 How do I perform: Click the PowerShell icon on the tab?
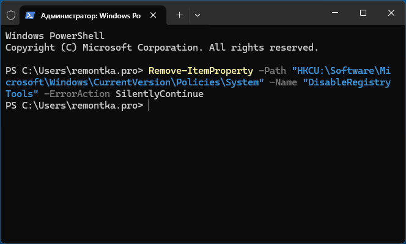point(30,15)
